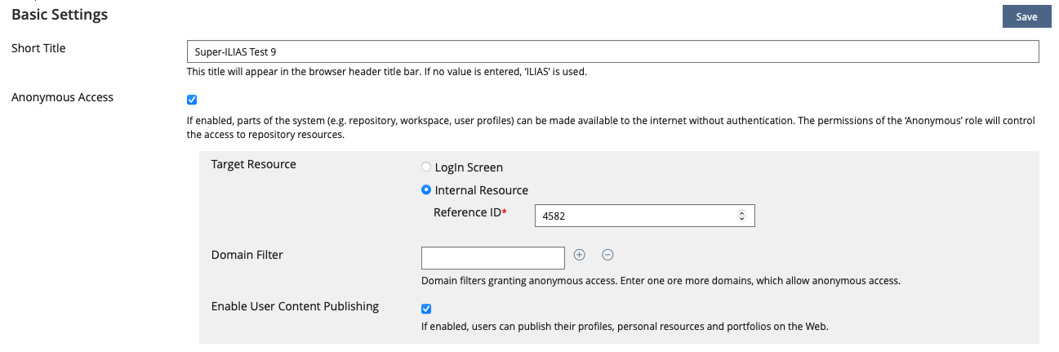Screen dimensions: 1059x352
Task: Uncheck Enable User Content Publishing checkbox
Action: (x=426, y=309)
